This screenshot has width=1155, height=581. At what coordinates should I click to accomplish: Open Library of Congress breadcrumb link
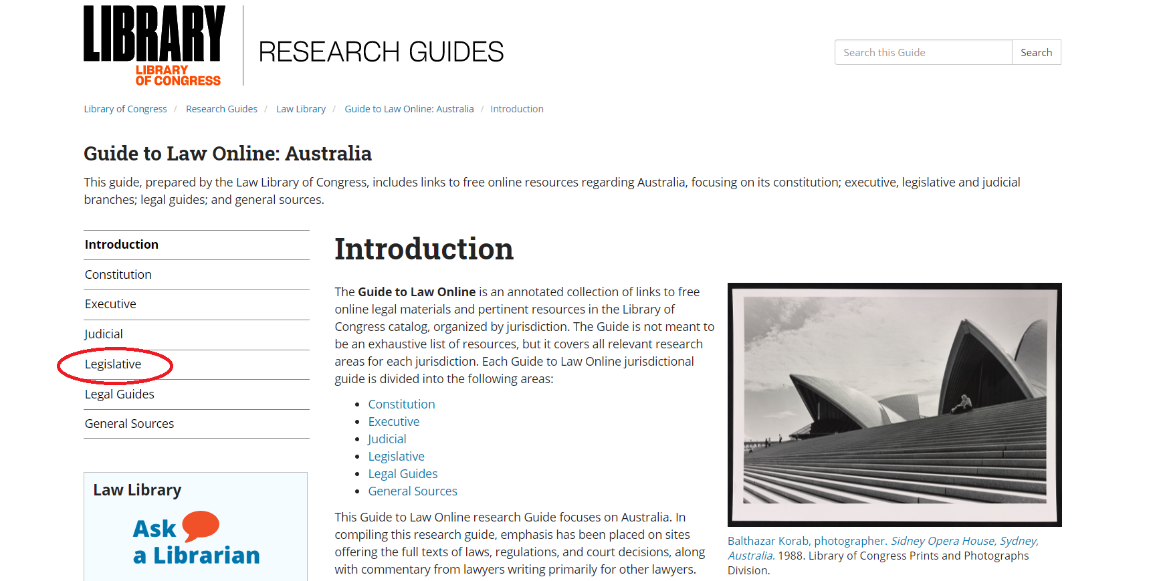coord(125,109)
